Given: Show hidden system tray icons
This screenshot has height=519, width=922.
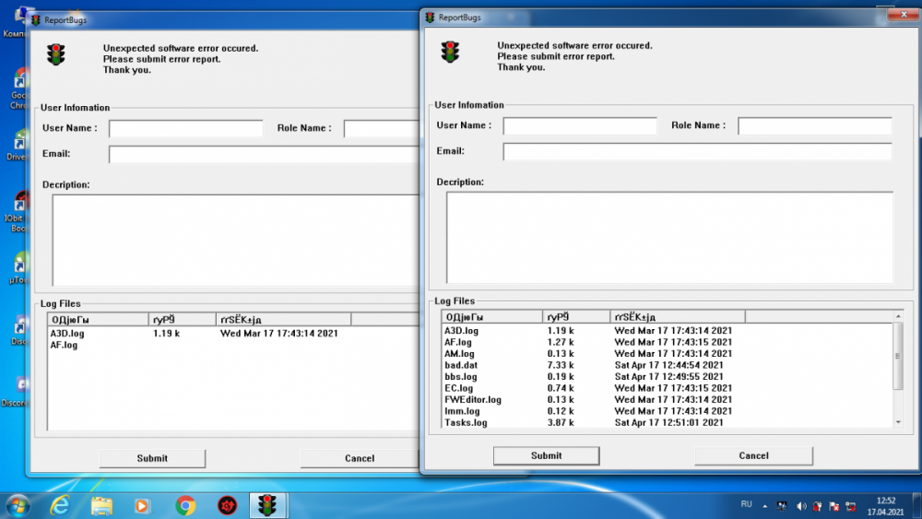Looking at the screenshot, I should [764, 505].
